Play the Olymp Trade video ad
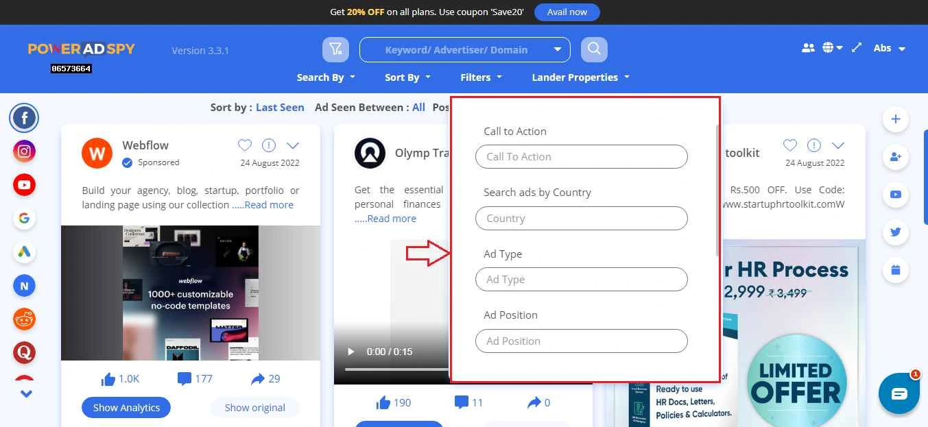Screen dimensions: 928x427 tap(350, 352)
